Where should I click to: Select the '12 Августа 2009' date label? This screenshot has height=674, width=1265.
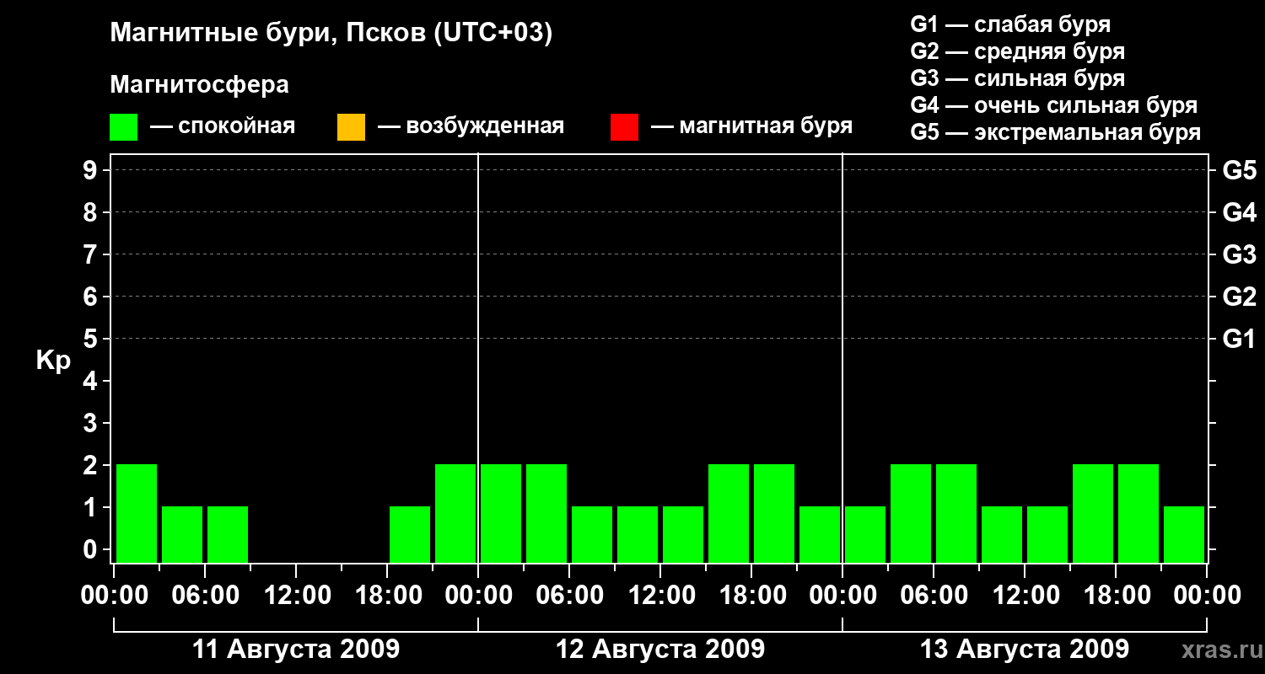660,649
